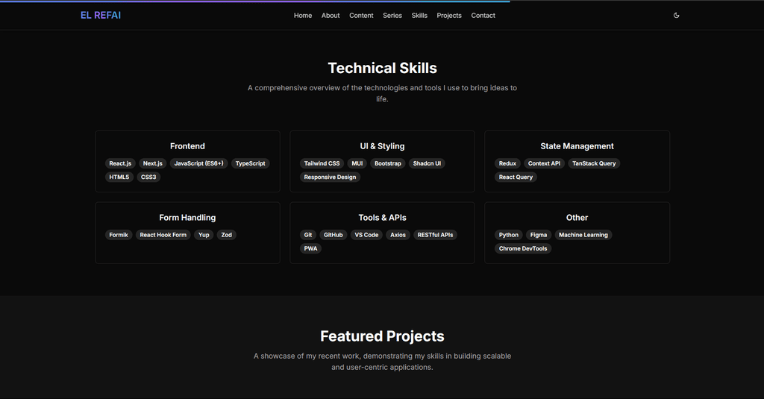
Task: Select the UI & Styling card title
Action: [x=382, y=146]
